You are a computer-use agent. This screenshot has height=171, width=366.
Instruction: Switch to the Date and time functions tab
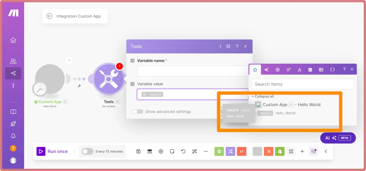[310, 70]
